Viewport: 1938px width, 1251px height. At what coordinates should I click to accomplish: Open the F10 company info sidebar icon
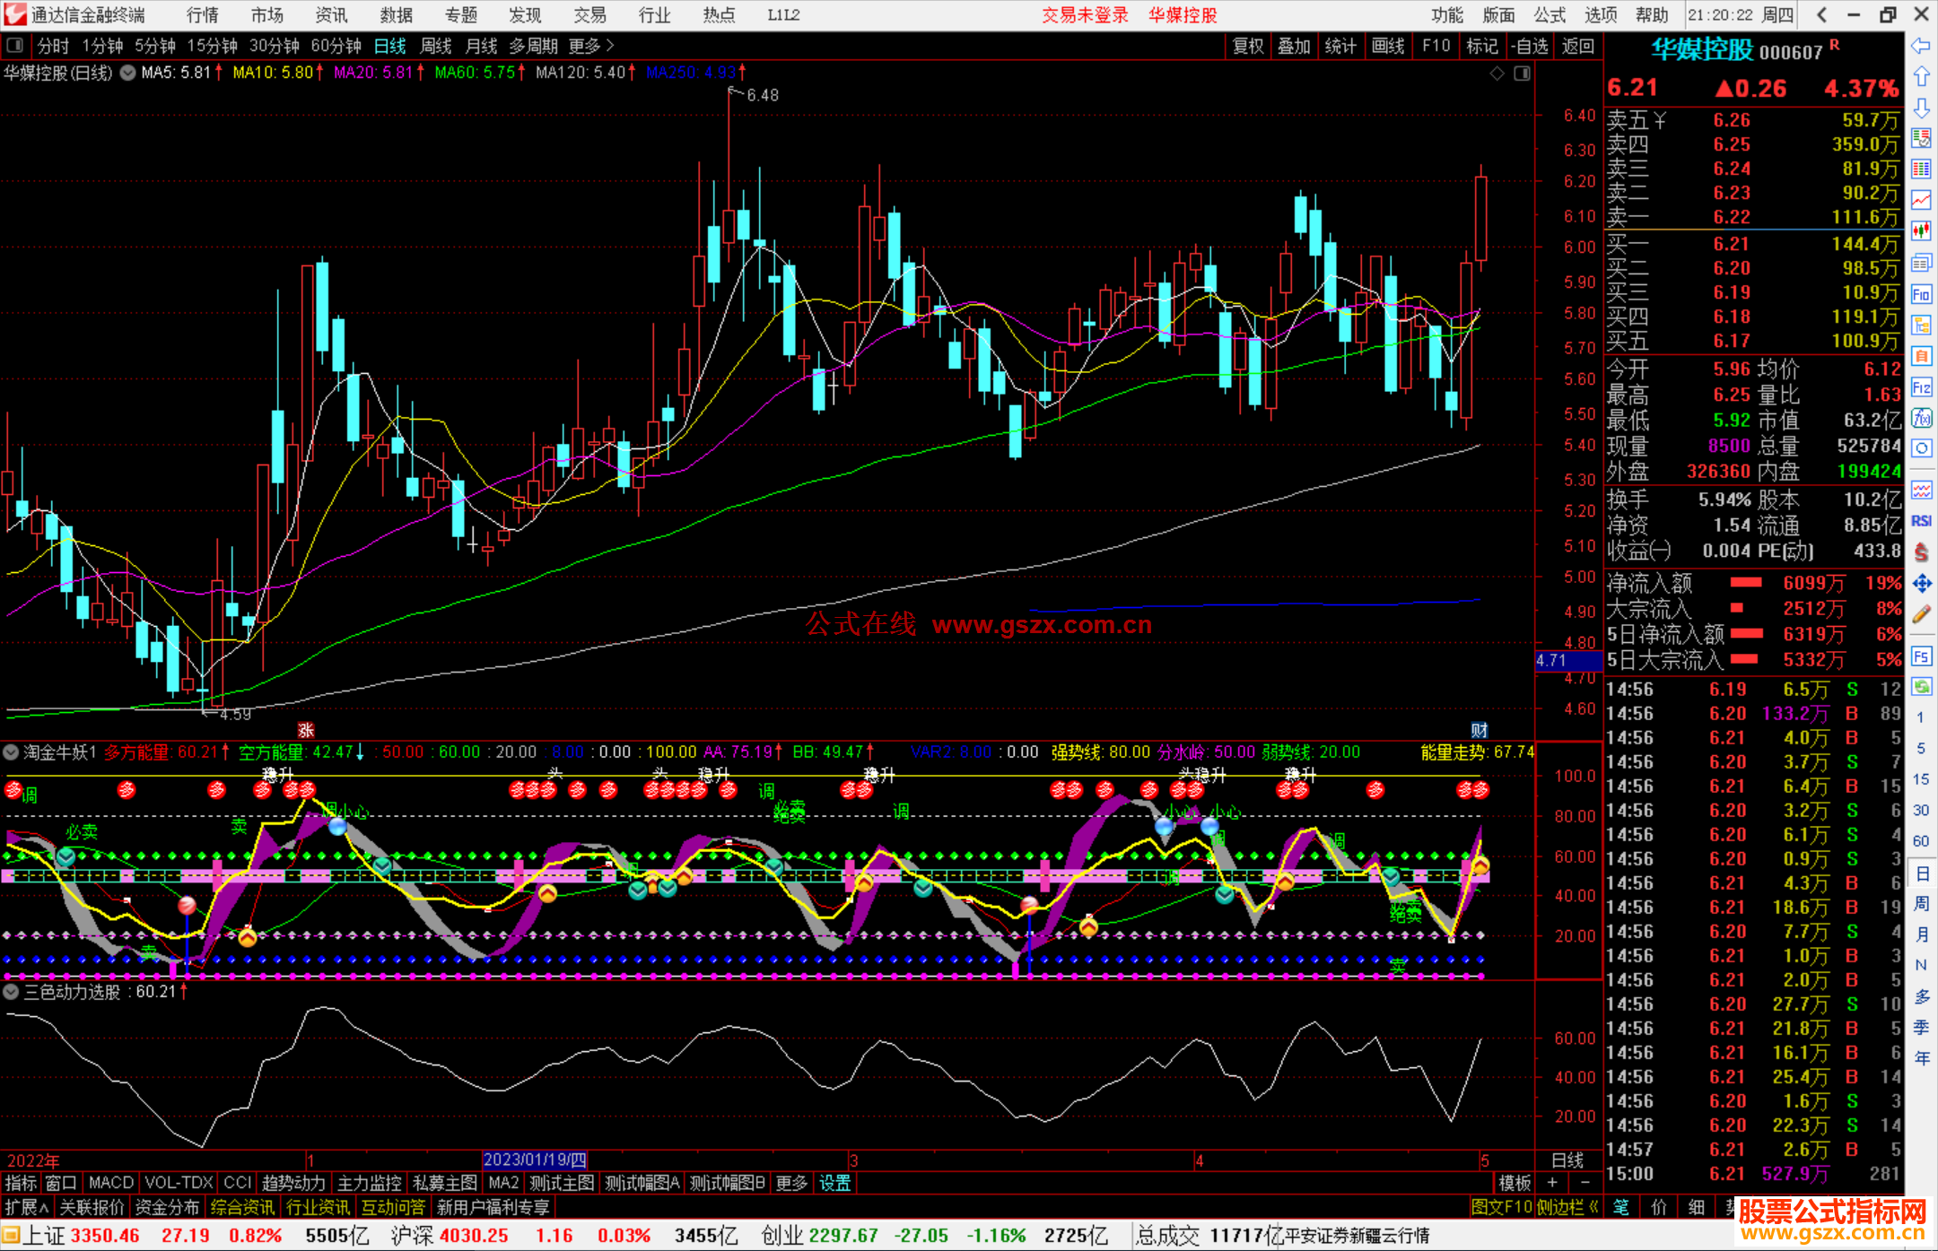click(x=1921, y=294)
